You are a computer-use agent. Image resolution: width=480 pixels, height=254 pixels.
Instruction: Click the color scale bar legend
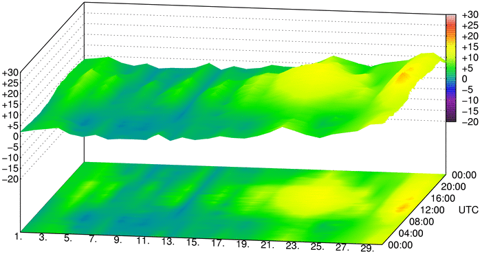[x=451, y=68]
